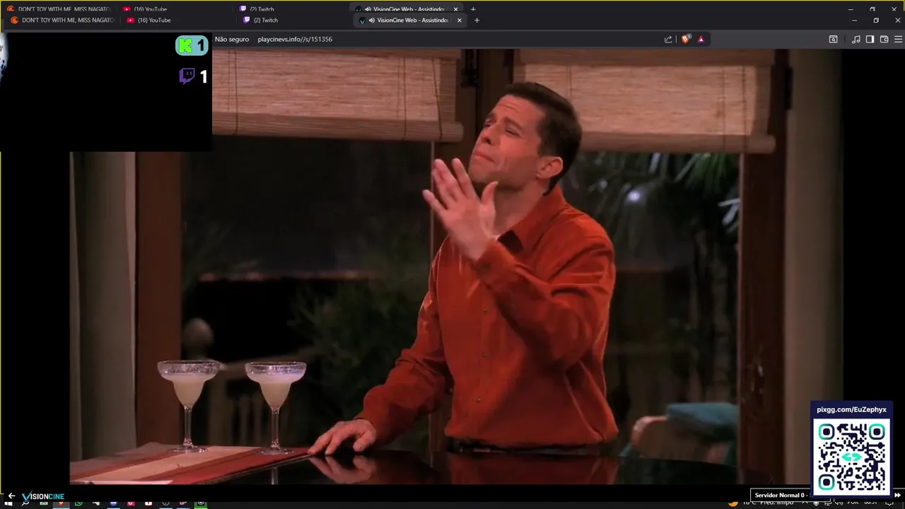The height and width of the screenshot is (509, 905).
Task: Open the Brave Rewards triangle icon
Action: [701, 40]
